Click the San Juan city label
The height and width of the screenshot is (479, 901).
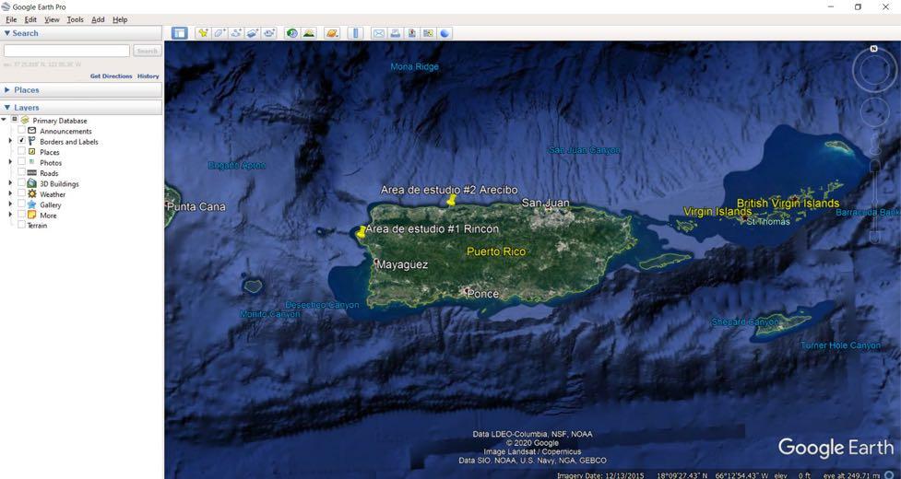[x=545, y=203]
